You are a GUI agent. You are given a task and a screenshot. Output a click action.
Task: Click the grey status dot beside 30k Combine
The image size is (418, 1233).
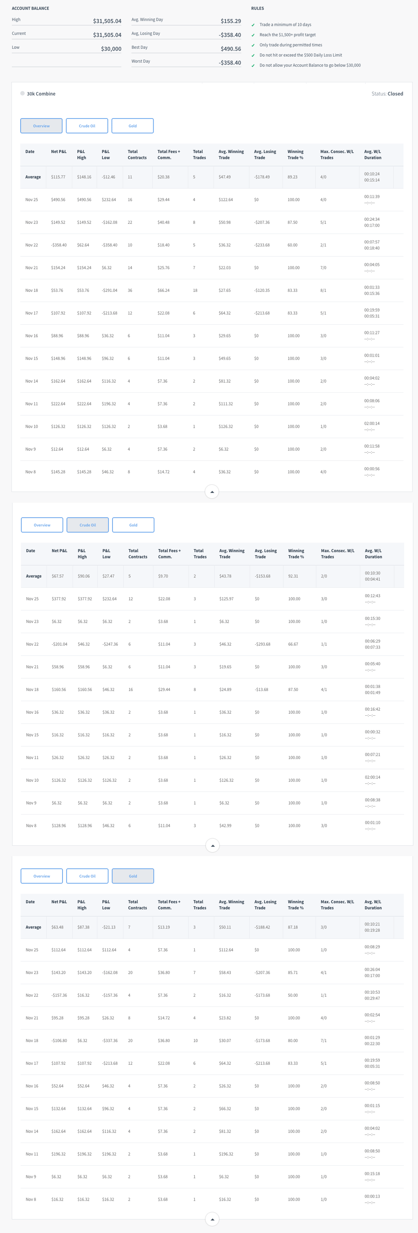coord(22,93)
